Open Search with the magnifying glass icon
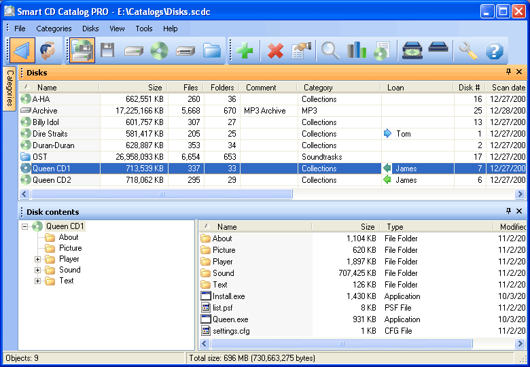Screen dimensions: 530x367 (x=330, y=50)
